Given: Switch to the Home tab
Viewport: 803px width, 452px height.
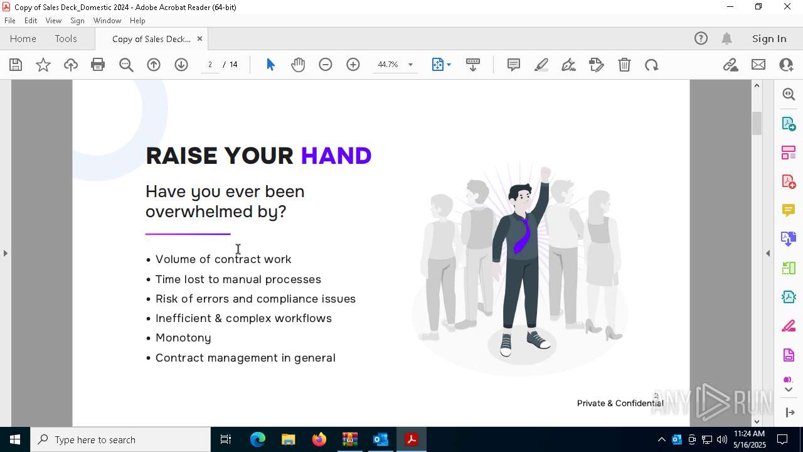Looking at the screenshot, I should coord(23,39).
